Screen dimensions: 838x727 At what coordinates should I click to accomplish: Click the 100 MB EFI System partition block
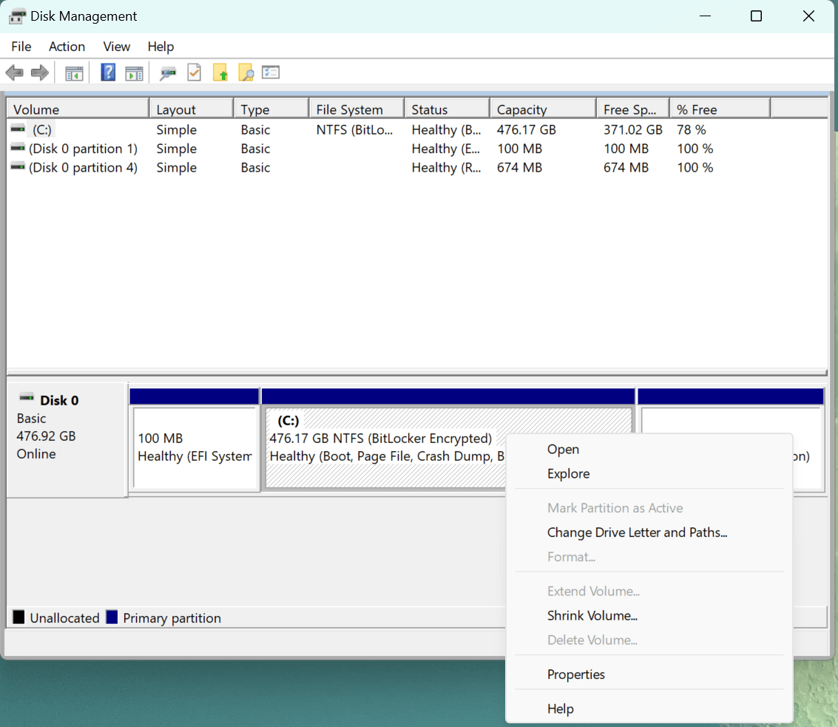coord(195,447)
